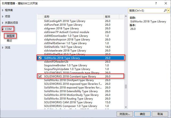Click the help question mark button

click(156, 3)
